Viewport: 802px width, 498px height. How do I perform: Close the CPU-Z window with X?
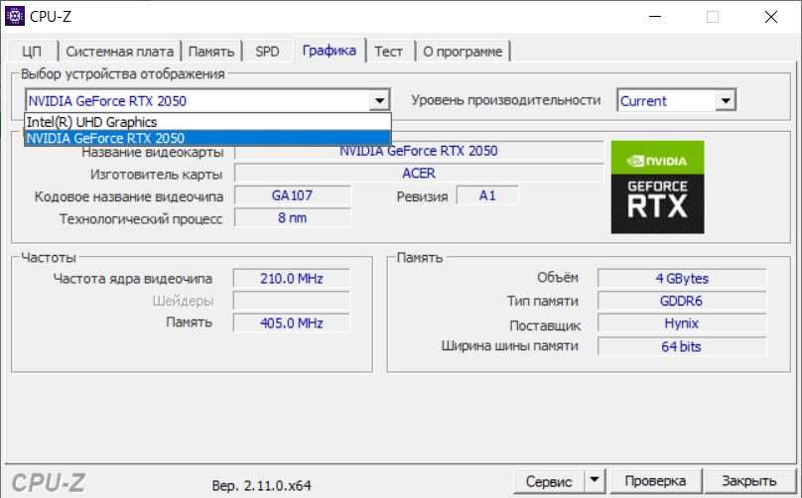(771, 17)
